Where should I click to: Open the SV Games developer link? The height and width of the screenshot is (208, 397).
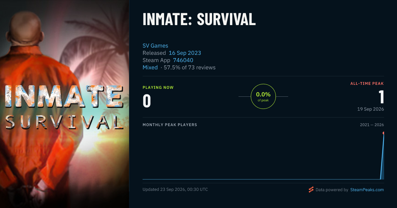tap(155, 46)
